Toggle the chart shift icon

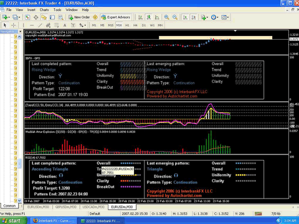coord(194,17)
